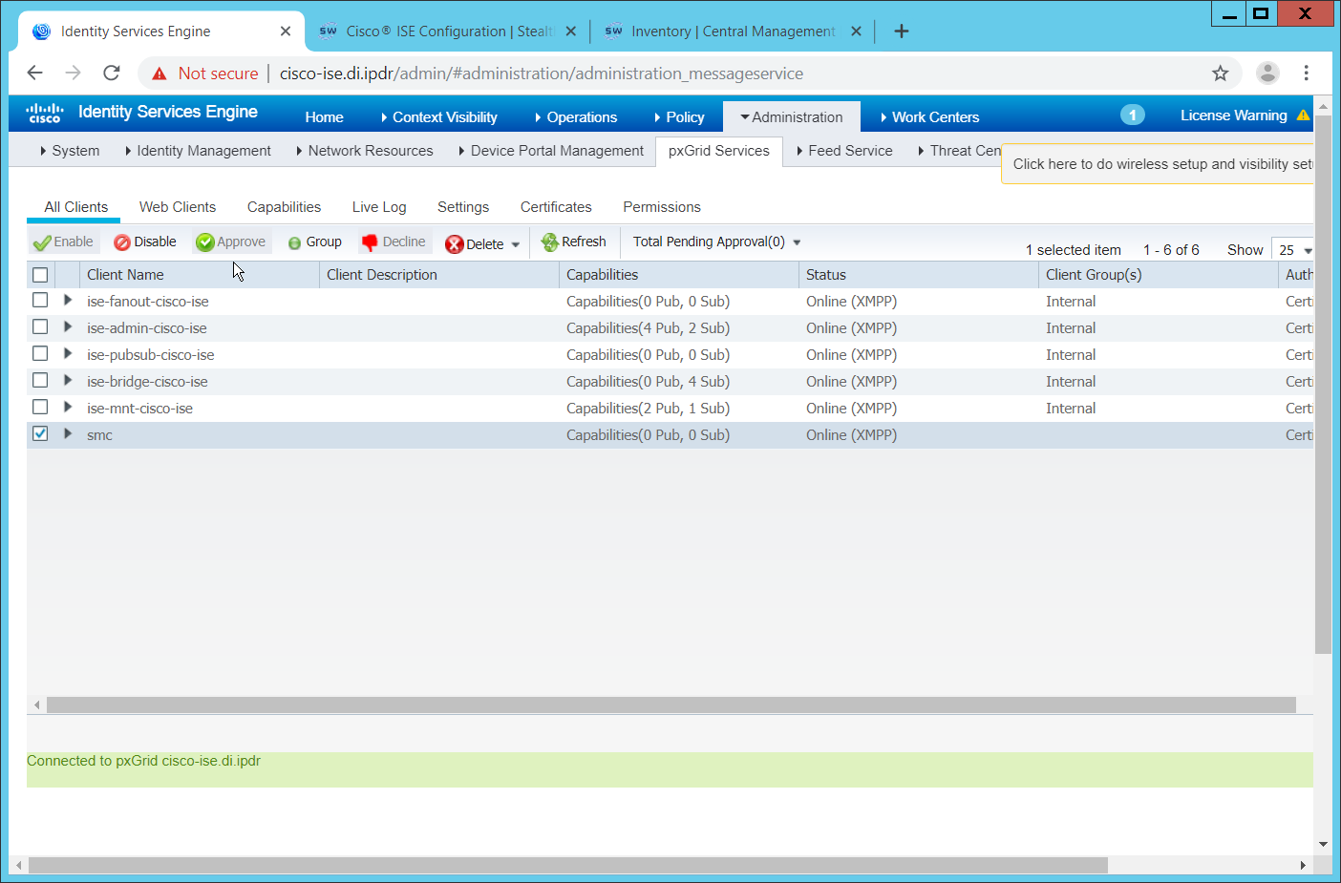
Task: Reload the page with the browser reload icon
Action: [112, 74]
